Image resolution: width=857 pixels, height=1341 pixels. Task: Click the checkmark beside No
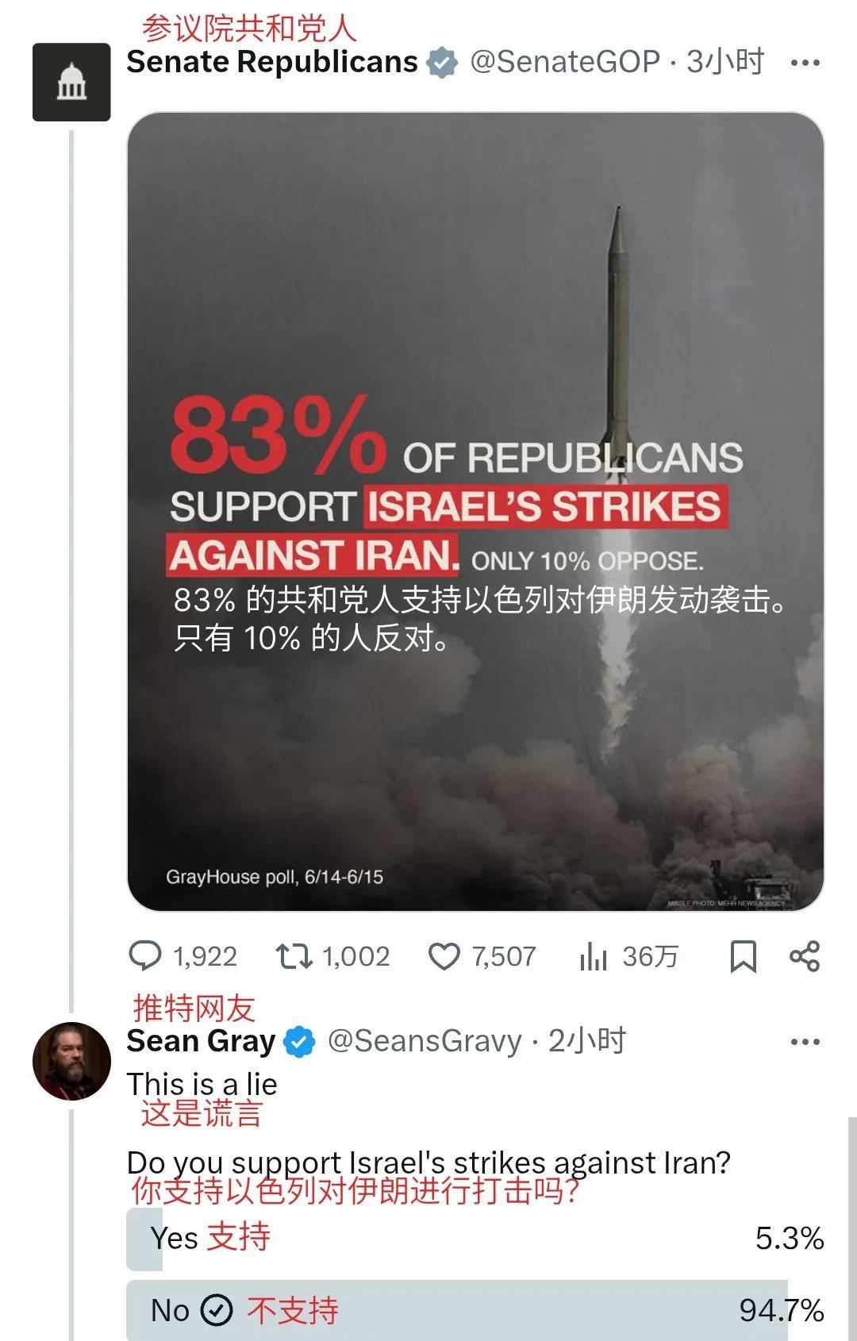click(x=217, y=1310)
